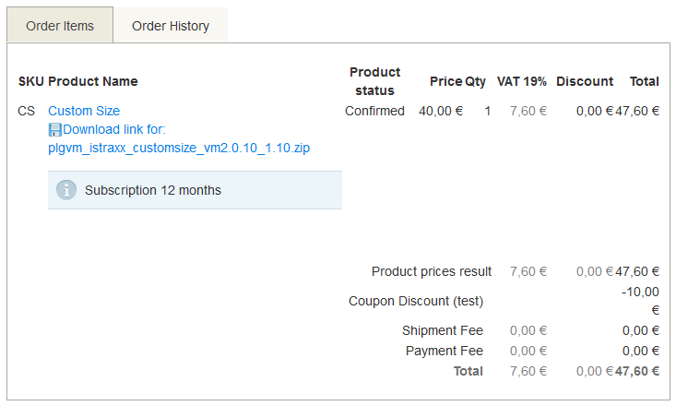This screenshot has width=676, height=406.
Task: Click the Discount column header
Action: pos(585,81)
